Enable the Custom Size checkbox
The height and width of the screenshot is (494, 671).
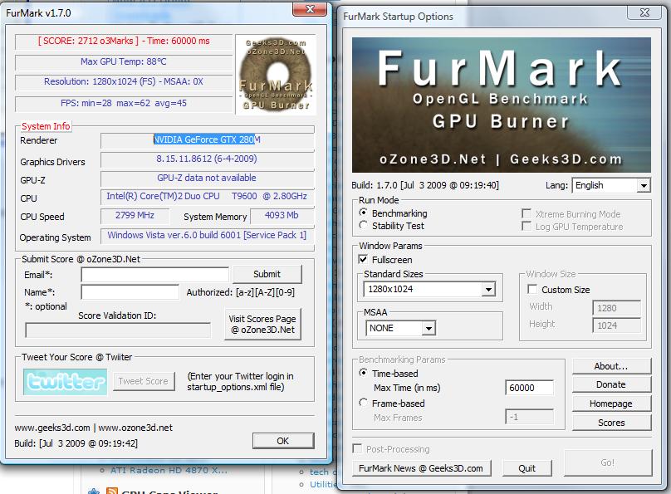click(x=532, y=290)
